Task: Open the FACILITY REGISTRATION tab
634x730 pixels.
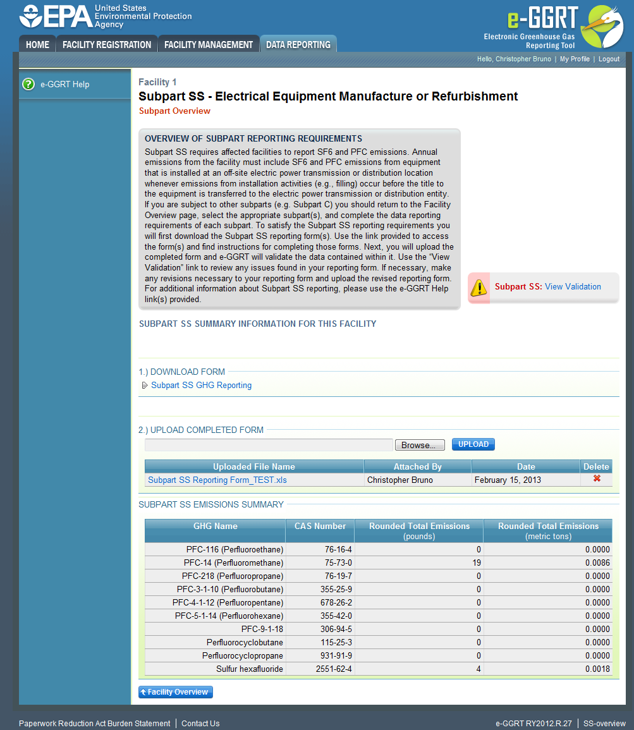Action: point(107,45)
